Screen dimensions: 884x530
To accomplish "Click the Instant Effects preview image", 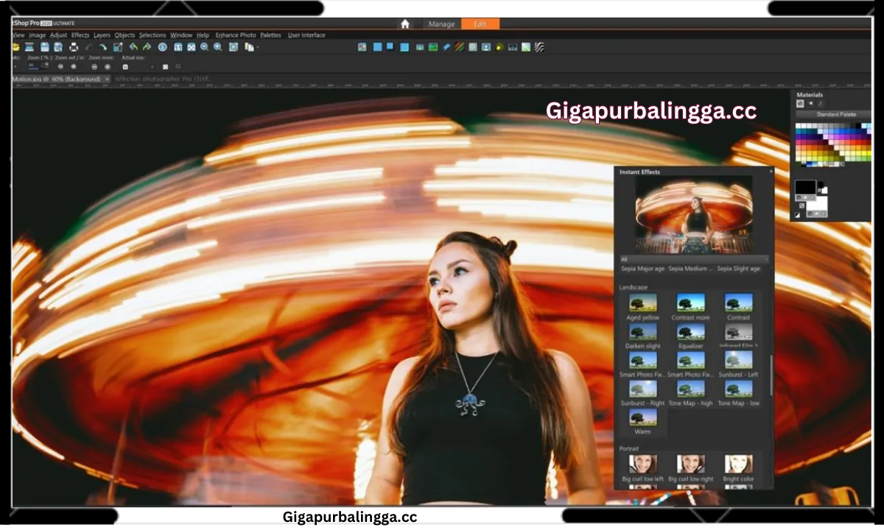I will (x=694, y=214).
